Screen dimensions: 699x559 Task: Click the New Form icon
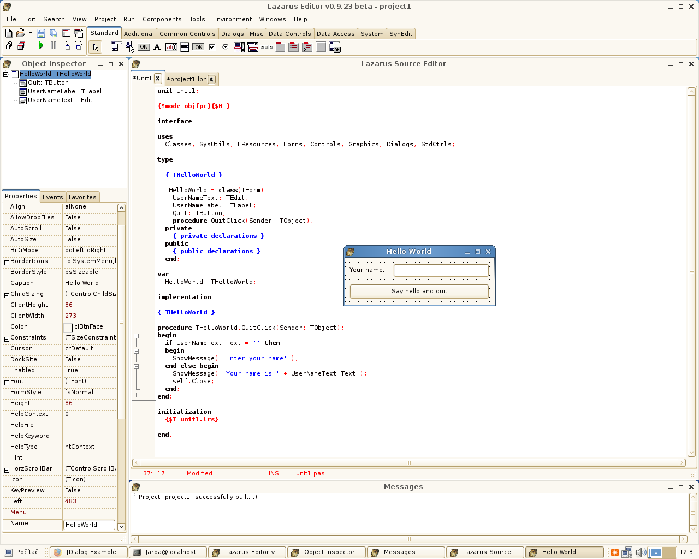pos(66,33)
